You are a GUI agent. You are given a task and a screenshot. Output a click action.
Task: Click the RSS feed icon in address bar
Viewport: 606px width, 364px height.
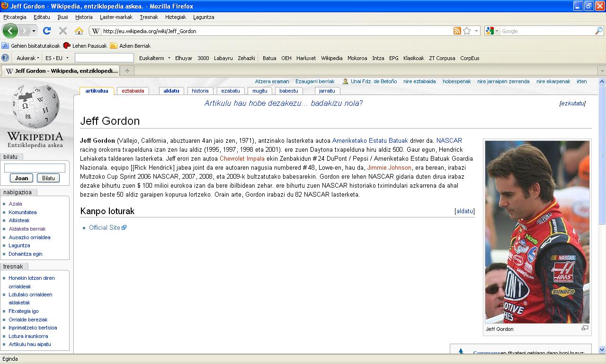click(x=457, y=31)
